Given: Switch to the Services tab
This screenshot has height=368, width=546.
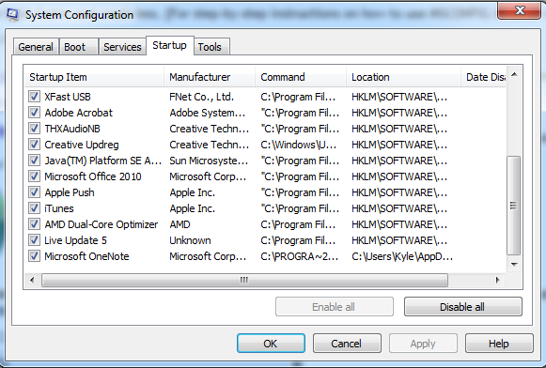Looking at the screenshot, I should (122, 47).
